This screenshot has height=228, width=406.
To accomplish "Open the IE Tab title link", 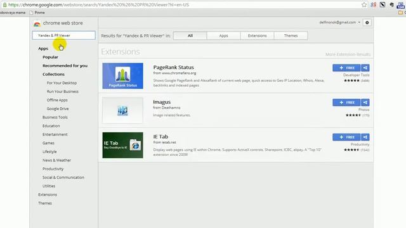I will pyautogui.click(x=160, y=137).
